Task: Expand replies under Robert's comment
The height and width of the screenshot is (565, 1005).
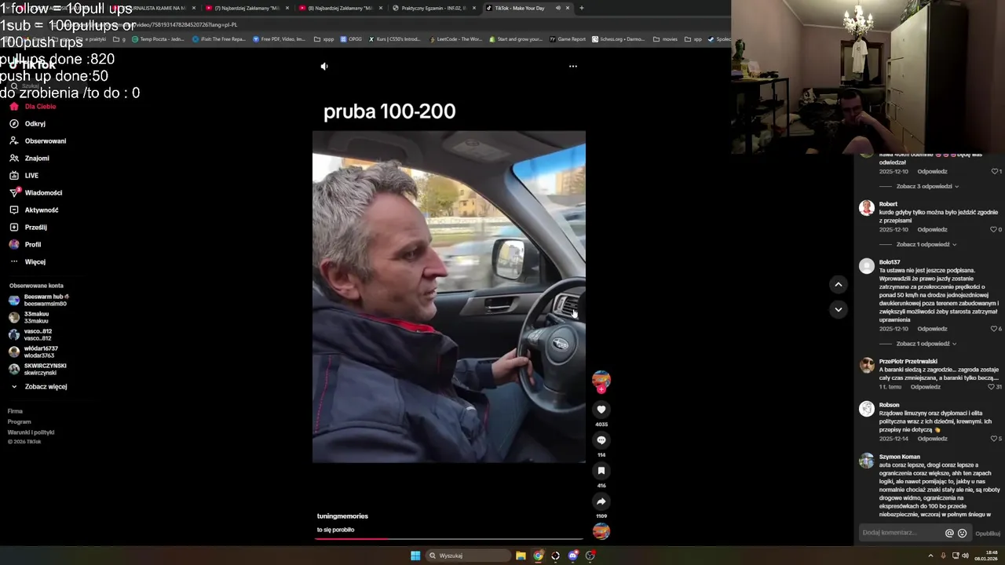Action: 926,245
